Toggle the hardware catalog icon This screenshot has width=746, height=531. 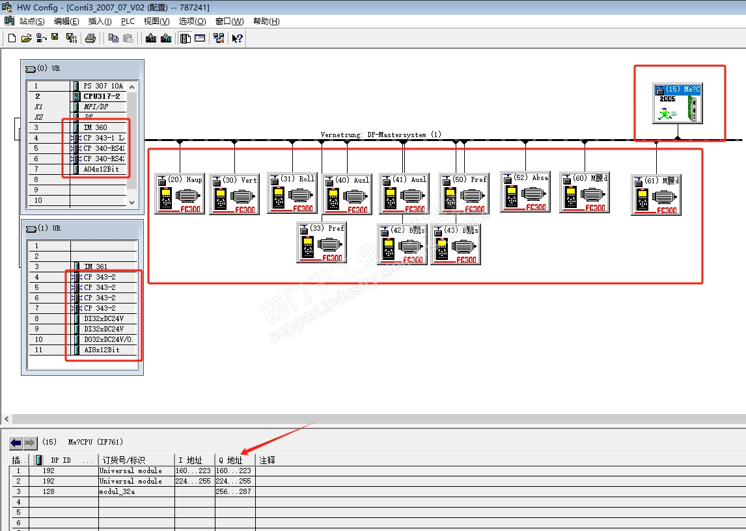pos(185,38)
